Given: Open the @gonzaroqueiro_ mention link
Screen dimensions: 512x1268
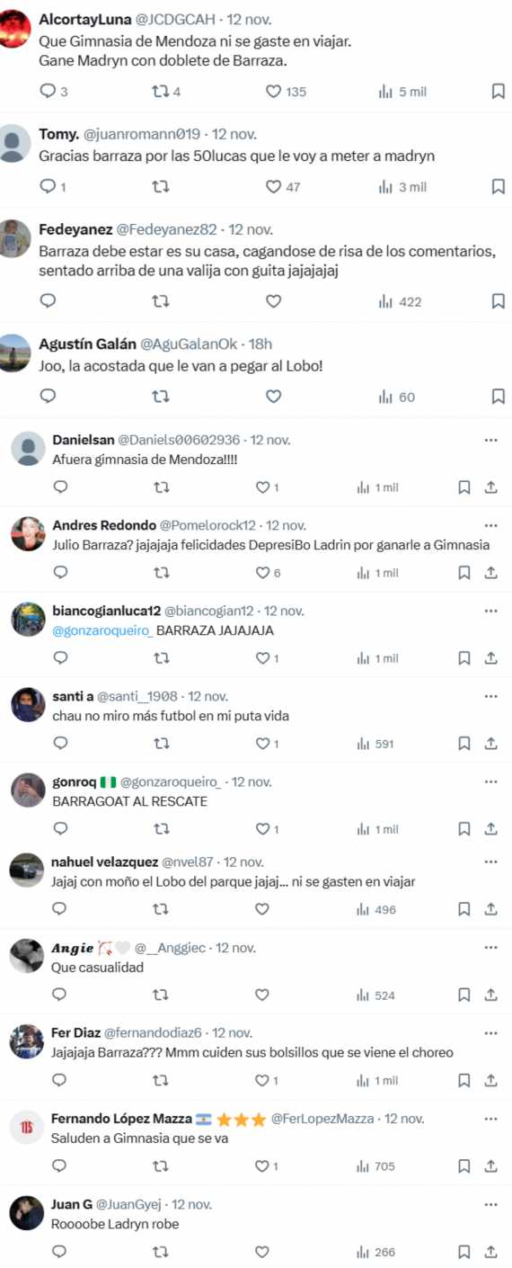Looking at the screenshot, I should (102, 630).
